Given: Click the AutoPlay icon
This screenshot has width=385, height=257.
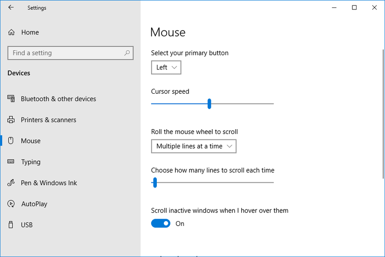Looking at the screenshot, I should tap(11, 204).
